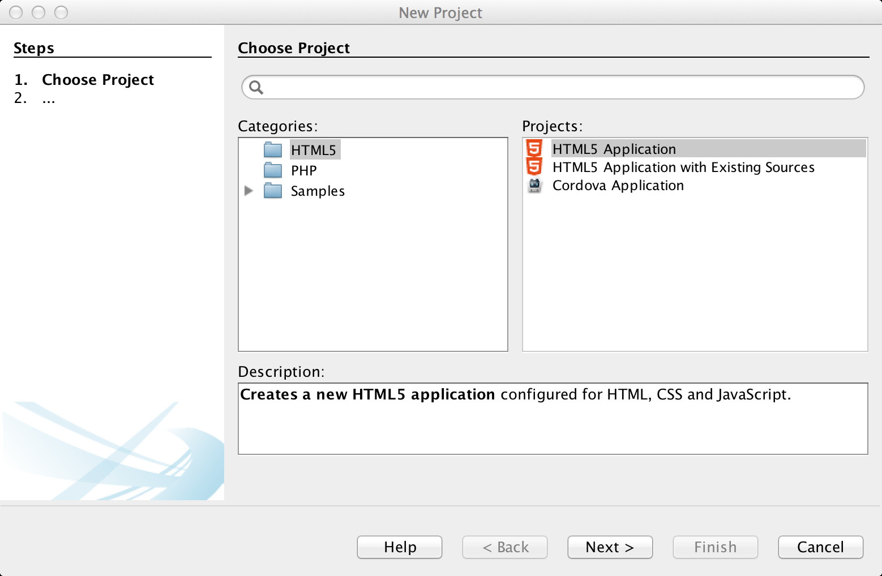
Task: Focus the project search filter field
Action: (x=553, y=87)
